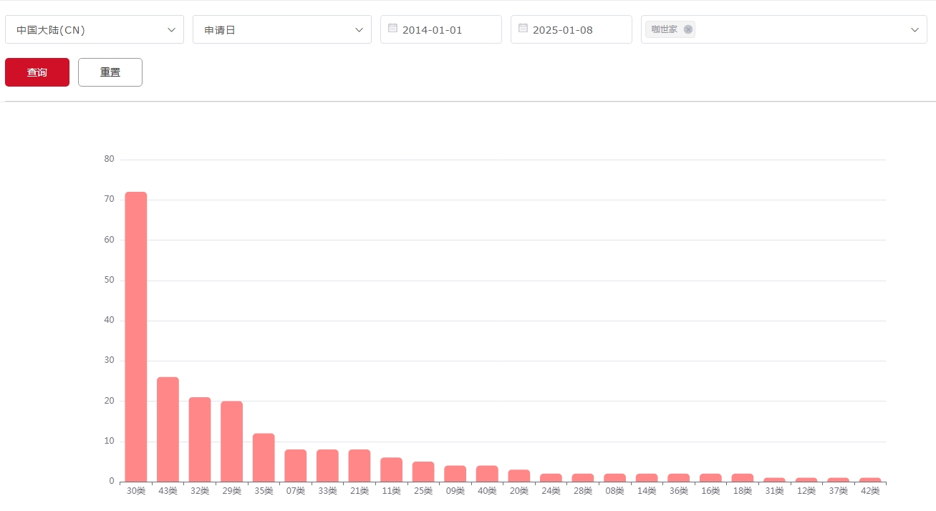Pick the 35类 bar in the chart
The height and width of the screenshot is (511, 936).
click(x=264, y=458)
